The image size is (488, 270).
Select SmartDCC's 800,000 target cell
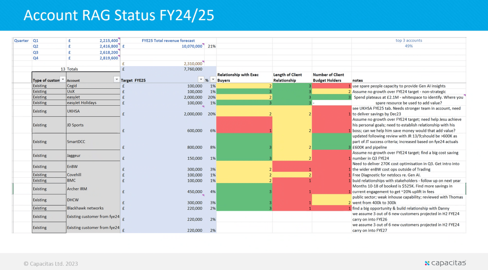pos(163,142)
